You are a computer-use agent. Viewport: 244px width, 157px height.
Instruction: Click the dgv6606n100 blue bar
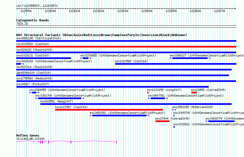coord(123,75)
